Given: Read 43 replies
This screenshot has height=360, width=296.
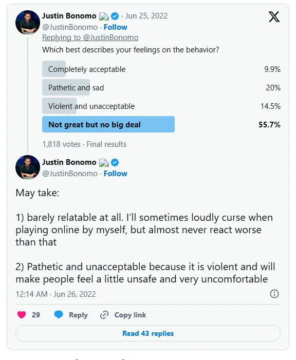Looking at the screenshot, I should [x=148, y=333].
